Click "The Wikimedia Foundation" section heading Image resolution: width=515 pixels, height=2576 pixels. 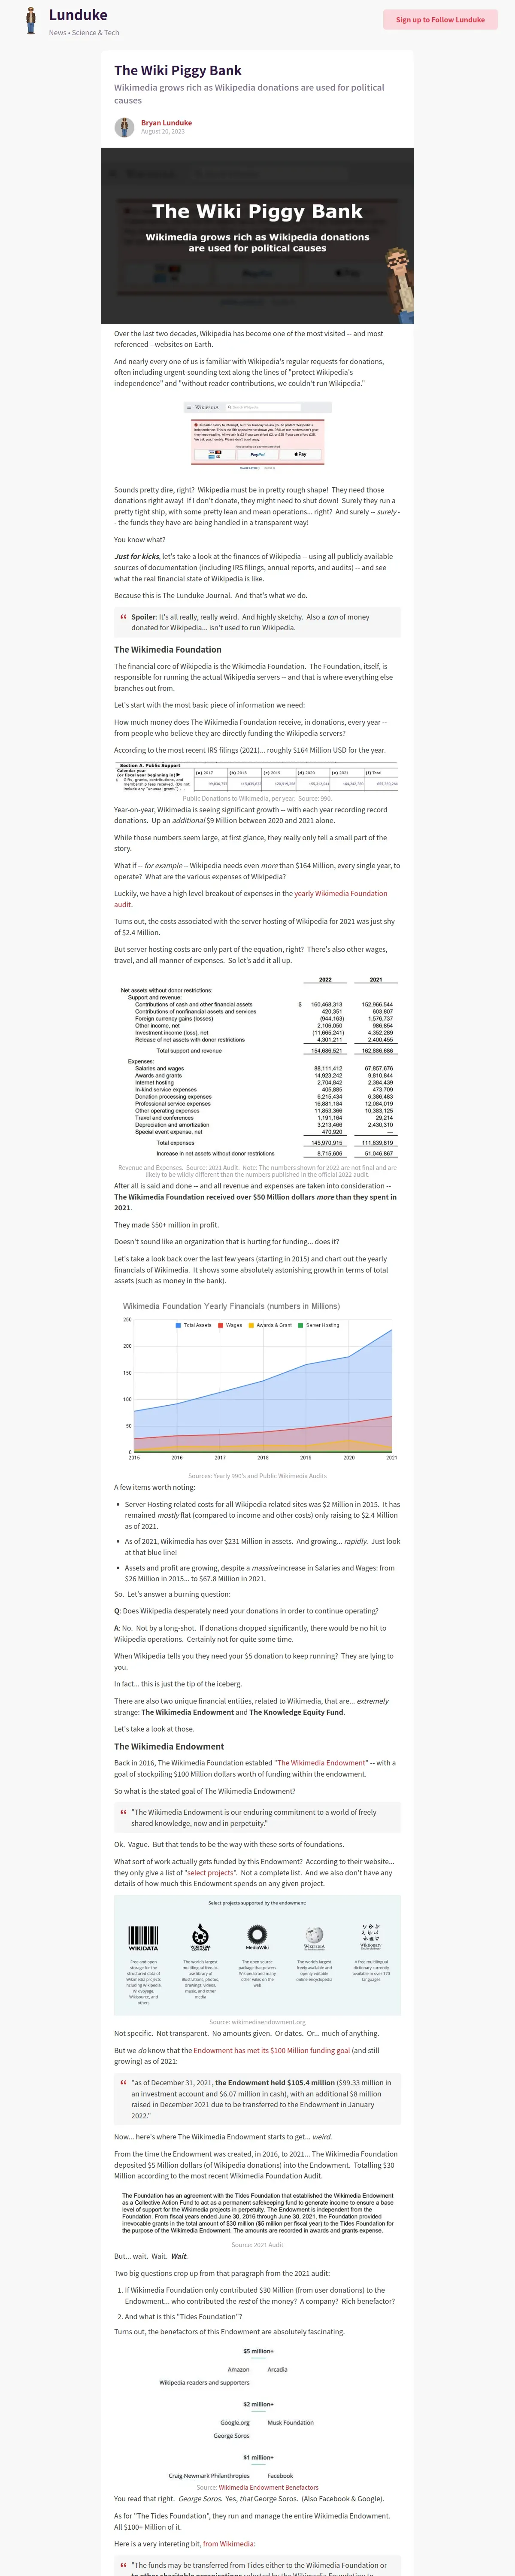pyautogui.click(x=168, y=649)
